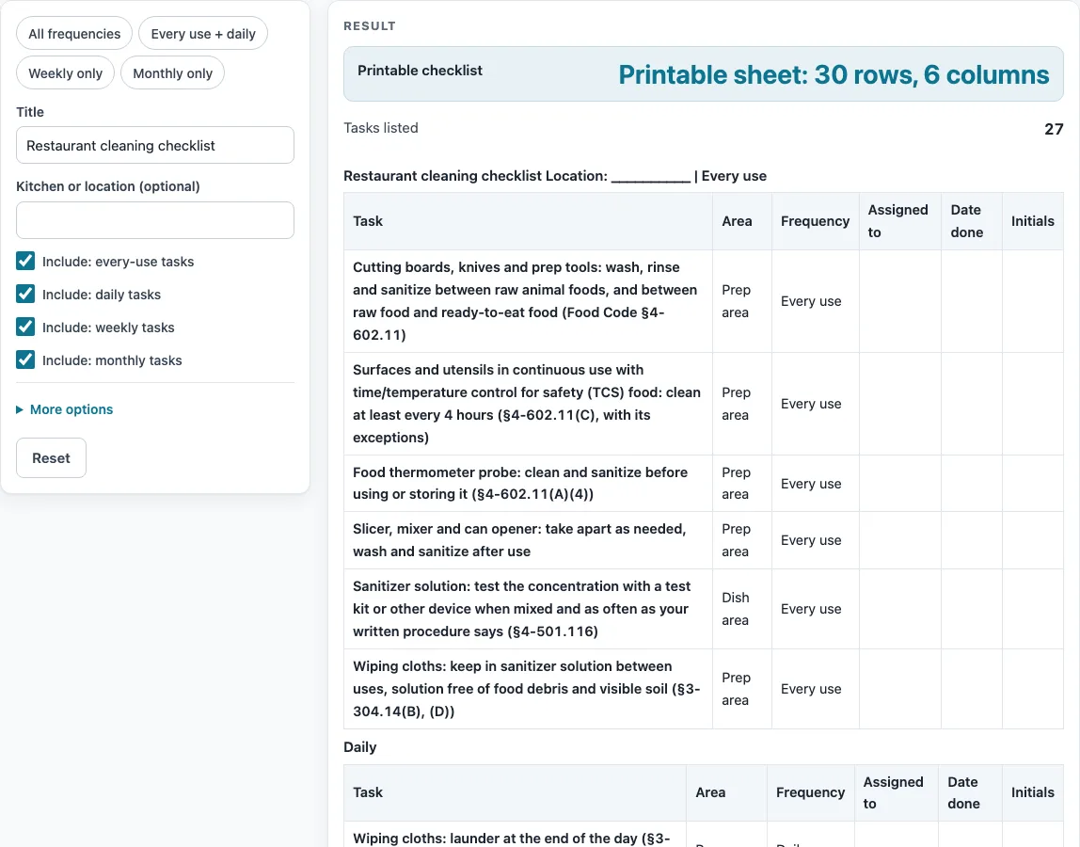Viewport: 1080px width, 847px height.
Task: Apply the Monthly only preset
Action: (173, 73)
